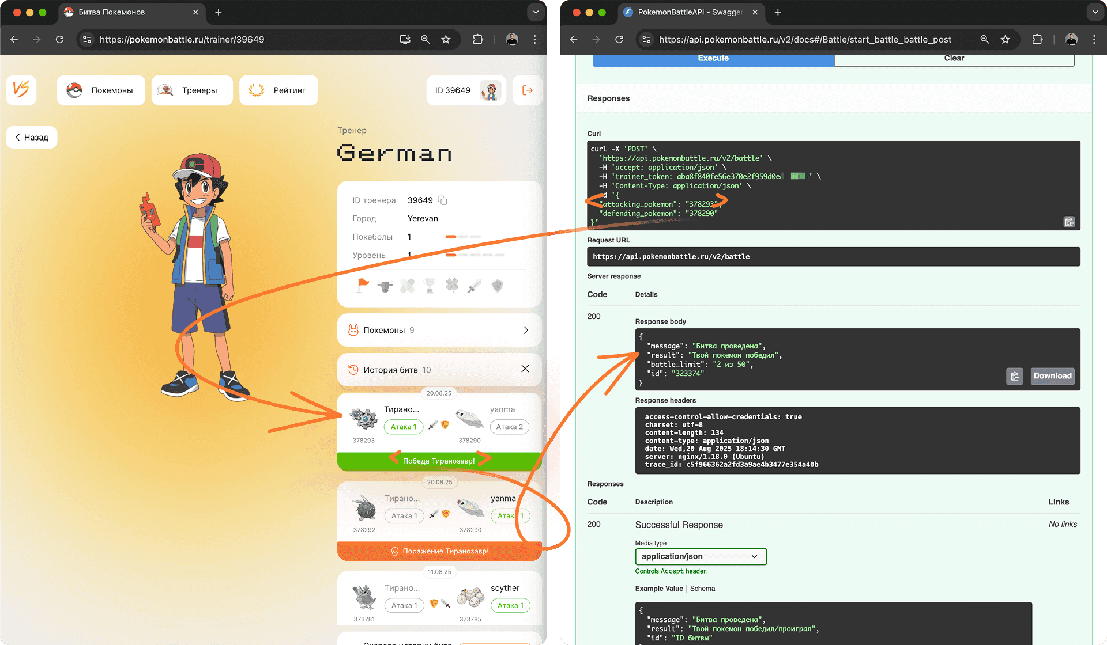The height and width of the screenshot is (645, 1107).
Task: Select Атака 1 for scyther 373785
Action: coord(510,605)
